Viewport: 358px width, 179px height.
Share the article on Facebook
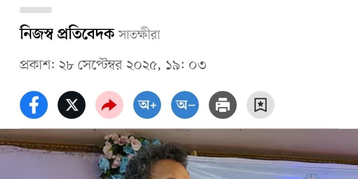(x=34, y=105)
